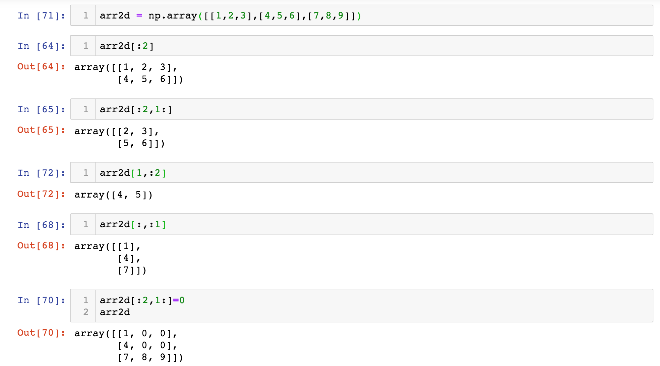Viewport: 660px width, 366px height.
Task: Click the Out[65] output array text
Action: (x=119, y=137)
